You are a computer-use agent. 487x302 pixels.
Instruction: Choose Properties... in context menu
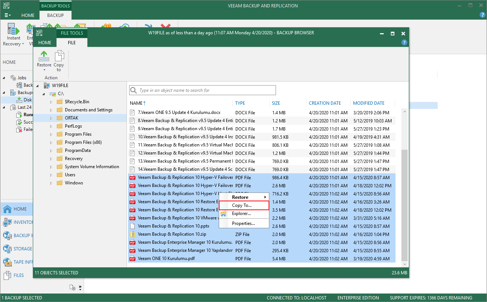244,223
